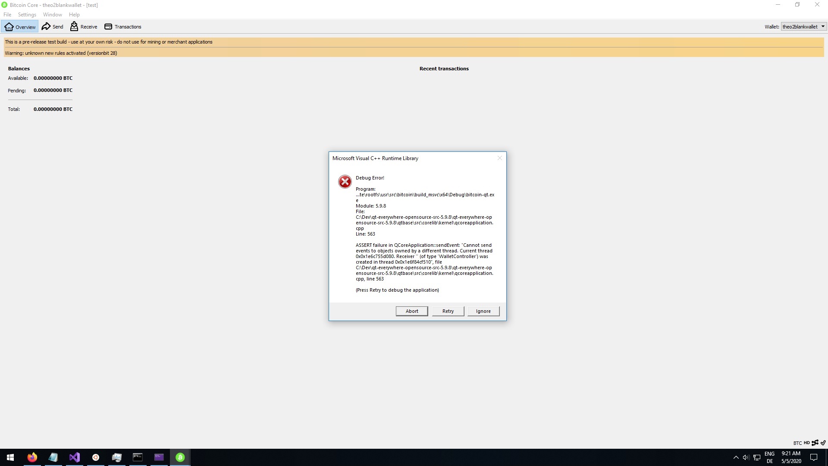Click the blockchain sync checkmark icon
Image resolution: width=828 pixels, height=466 pixels.
[x=823, y=443]
